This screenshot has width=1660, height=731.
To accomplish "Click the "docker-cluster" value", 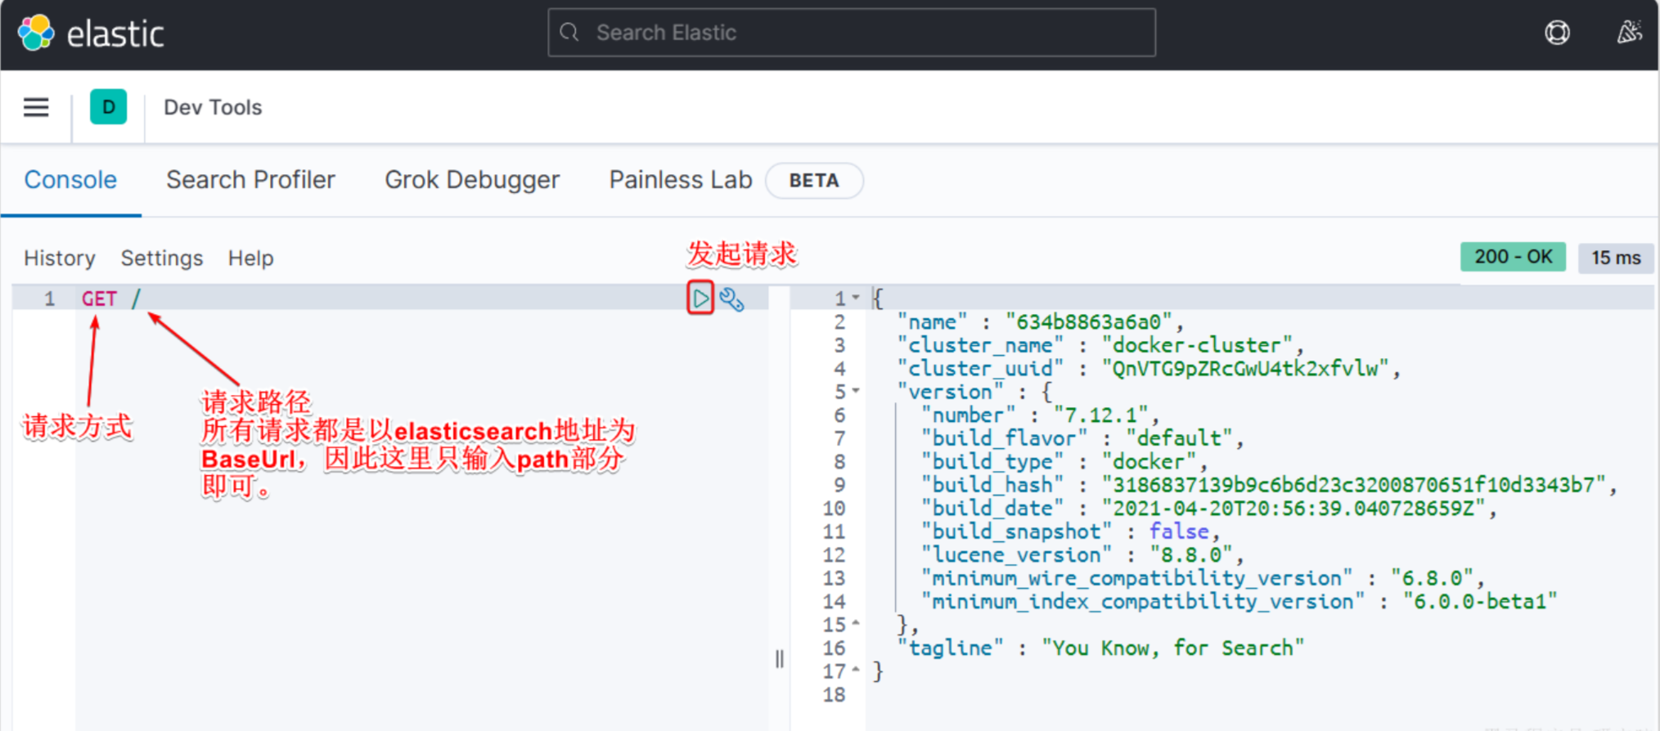I will (1197, 345).
